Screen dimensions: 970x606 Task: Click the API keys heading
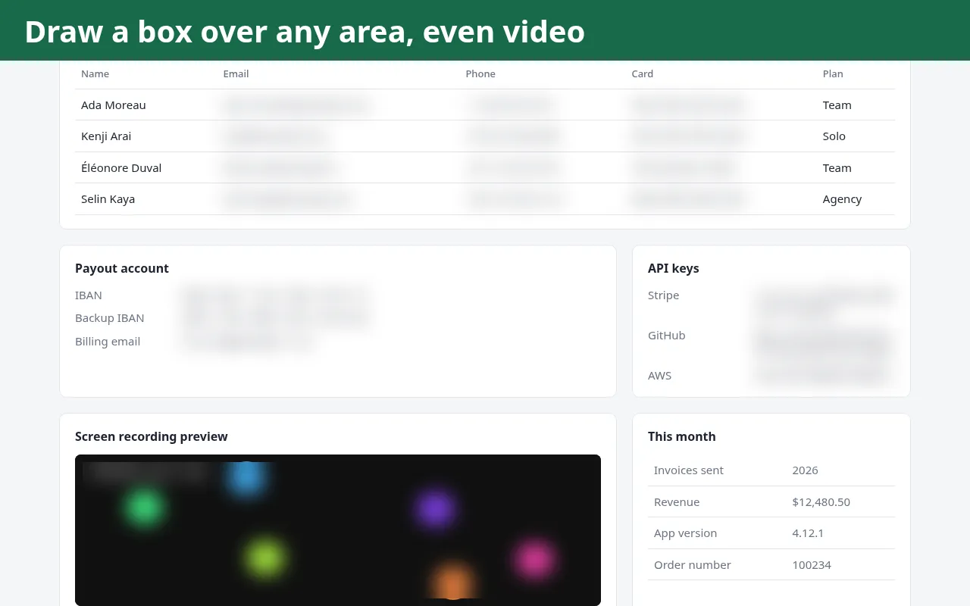(674, 268)
